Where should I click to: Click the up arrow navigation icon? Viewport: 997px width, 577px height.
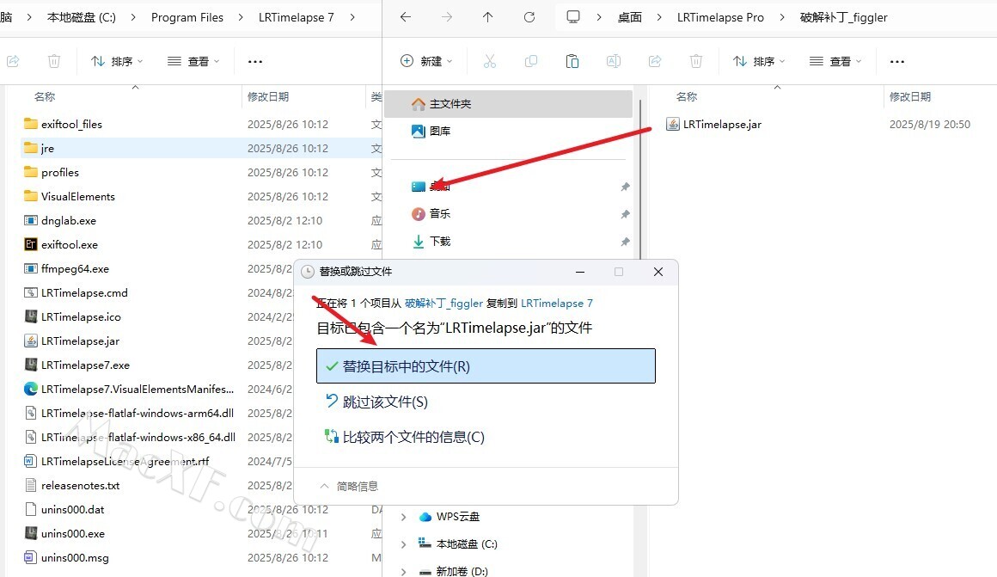[488, 17]
